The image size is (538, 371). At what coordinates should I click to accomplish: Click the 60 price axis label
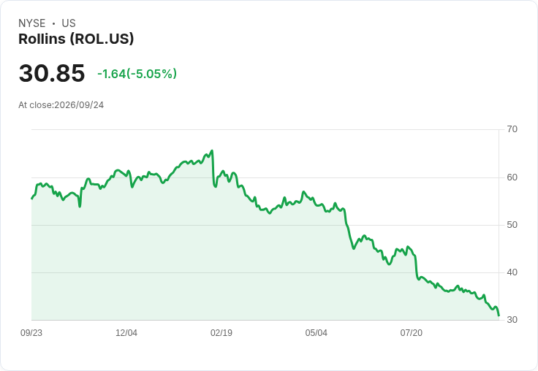512,177
